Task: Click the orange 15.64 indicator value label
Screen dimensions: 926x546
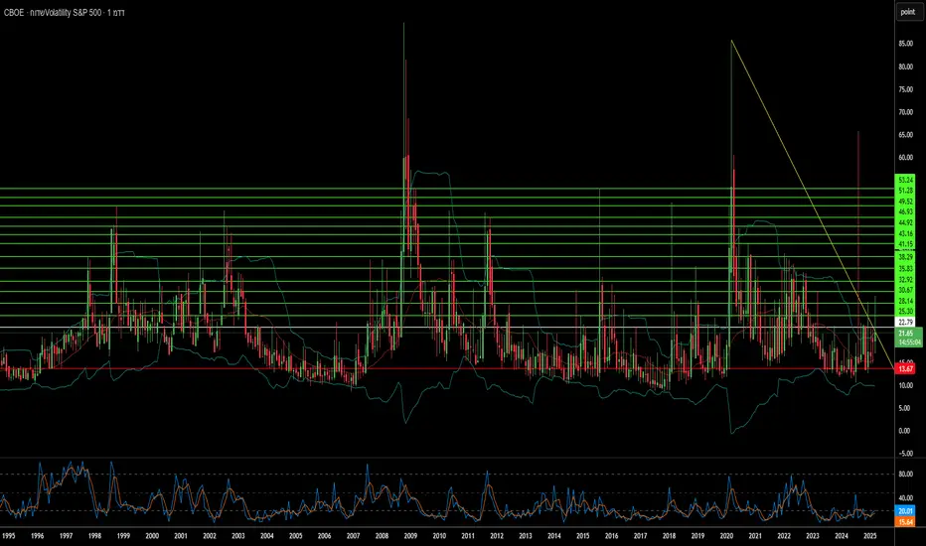Action: click(x=905, y=520)
